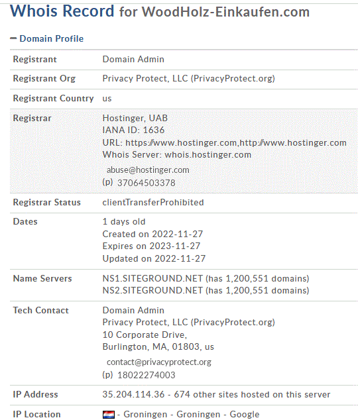Click the Netherlands flag icon
This screenshot has height=420, width=358.
pyautogui.click(x=109, y=415)
